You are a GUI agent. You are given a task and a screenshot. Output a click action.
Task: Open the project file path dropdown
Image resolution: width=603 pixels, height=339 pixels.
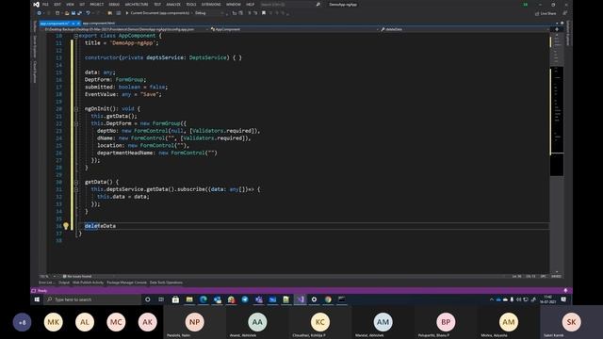click(x=125, y=29)
